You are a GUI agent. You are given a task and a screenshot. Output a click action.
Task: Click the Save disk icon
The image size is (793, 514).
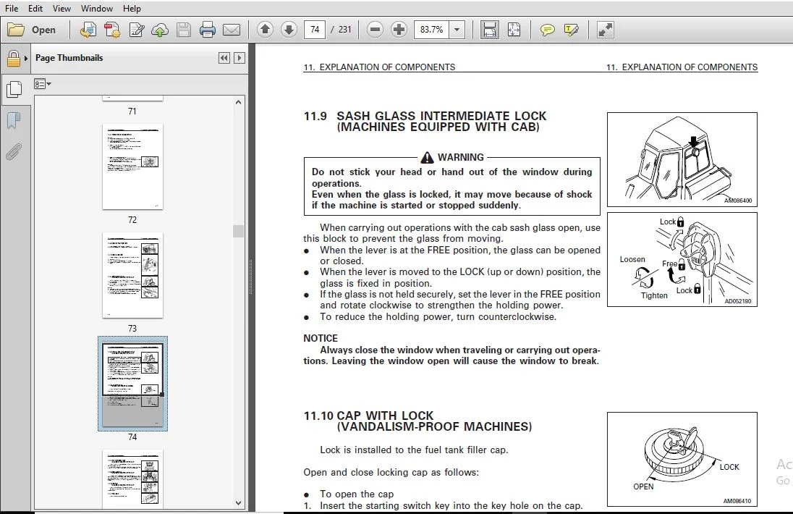point(184,30)
